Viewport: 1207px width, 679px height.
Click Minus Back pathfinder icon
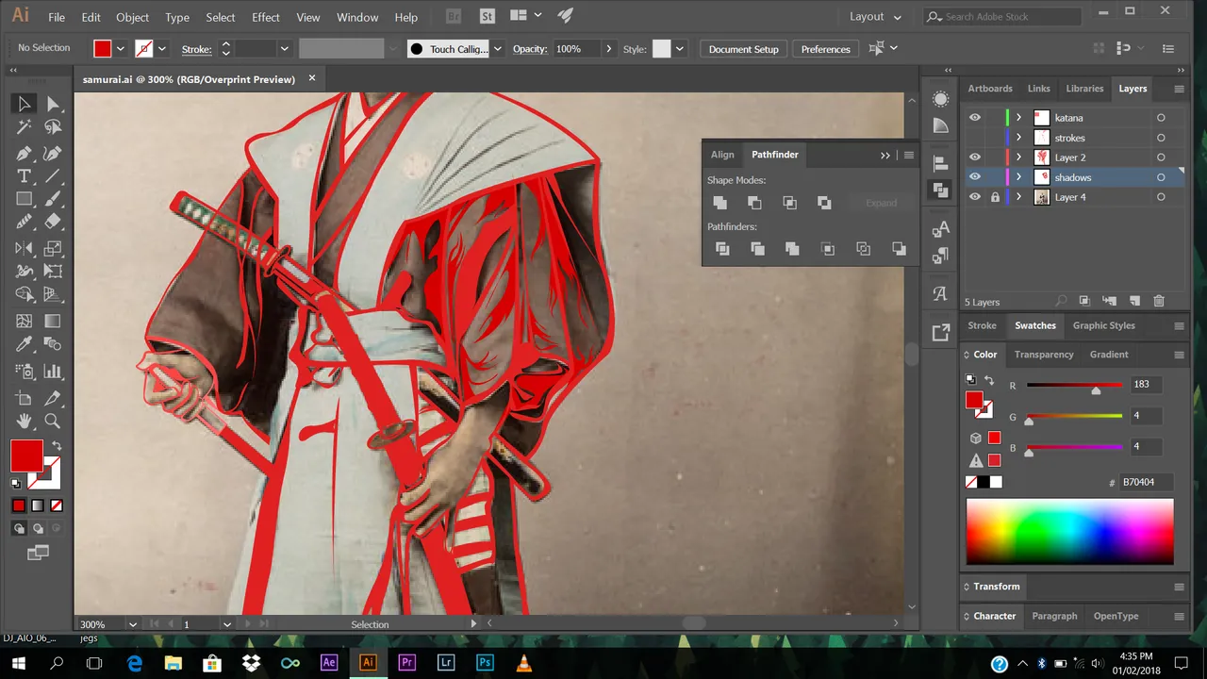(899, 249)
